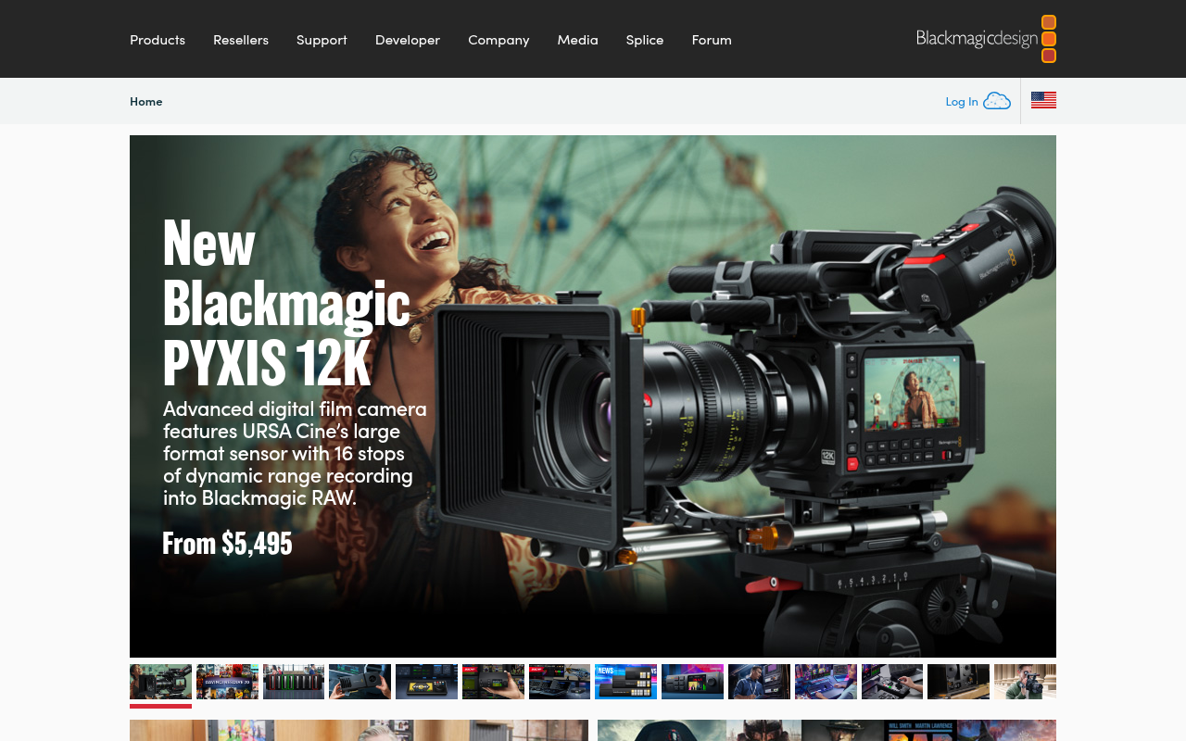The image size is (1186, 741).
Task: Select the Resellers navigation item
Action: pos(241,39)
